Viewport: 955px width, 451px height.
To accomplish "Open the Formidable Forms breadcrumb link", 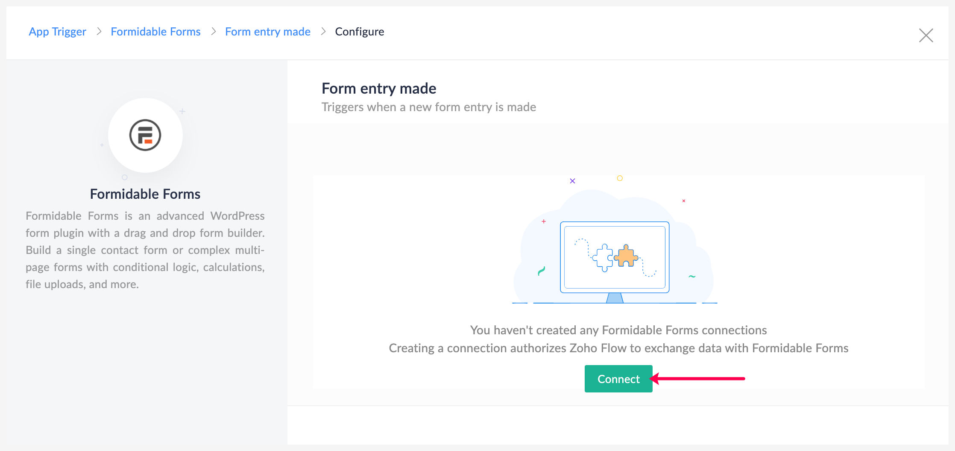I will tap(155, 32).
